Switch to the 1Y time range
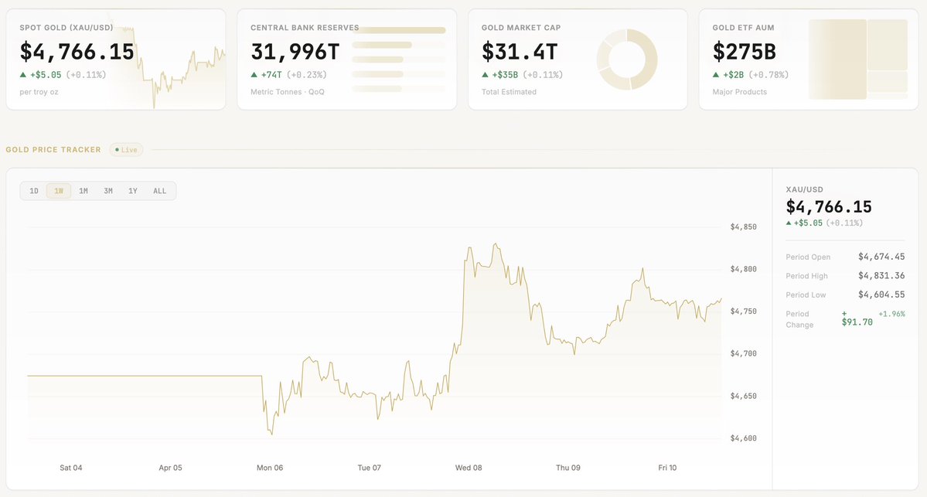 [x=133, y=191]
